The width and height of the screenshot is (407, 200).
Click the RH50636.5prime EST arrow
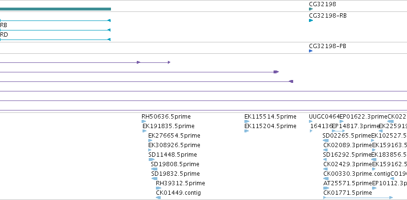(143, 121)
